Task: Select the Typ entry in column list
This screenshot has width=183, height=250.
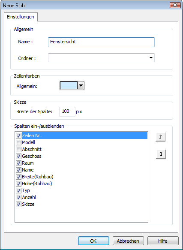Action: tap(26, 190)
